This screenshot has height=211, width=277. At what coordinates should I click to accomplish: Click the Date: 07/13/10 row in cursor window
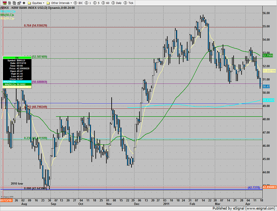tap(17, 63)
